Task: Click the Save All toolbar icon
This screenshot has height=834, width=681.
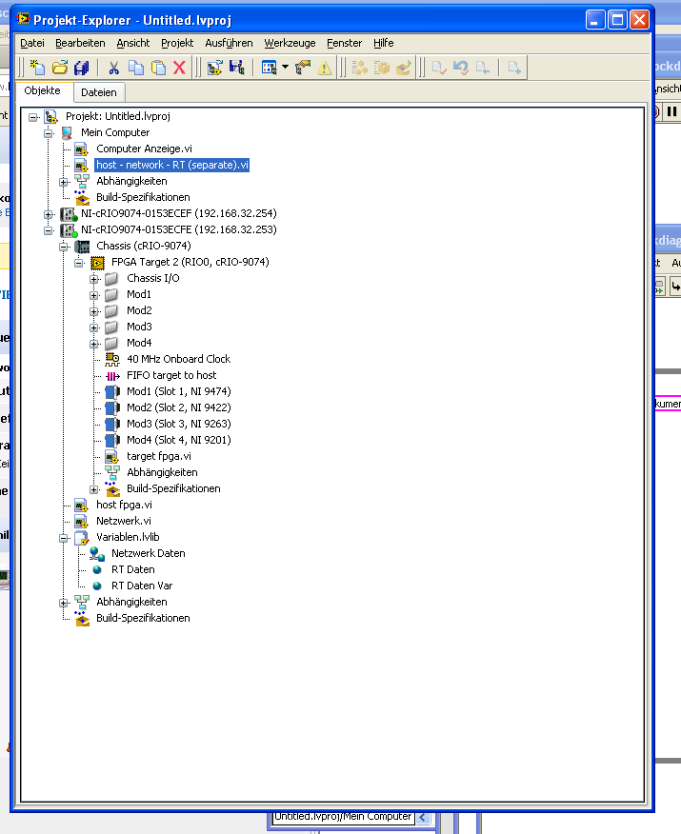Action: [x=82, y=67]
